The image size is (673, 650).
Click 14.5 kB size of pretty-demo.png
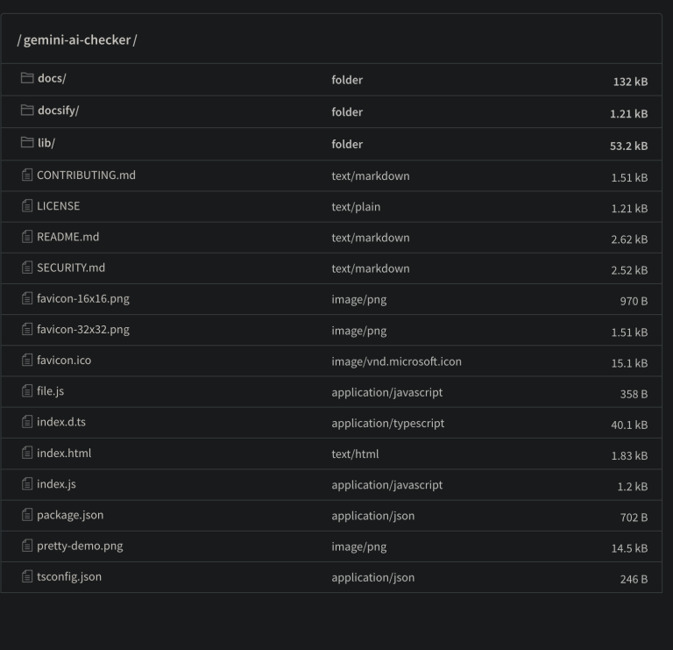click(629, 548)
